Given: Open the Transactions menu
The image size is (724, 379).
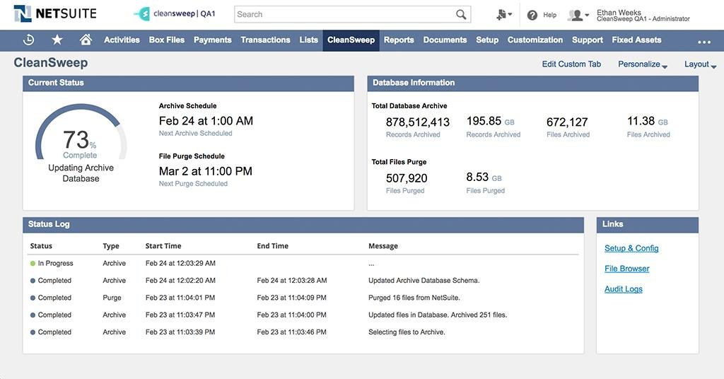Looking at the screenshot, I should (266, 40).
